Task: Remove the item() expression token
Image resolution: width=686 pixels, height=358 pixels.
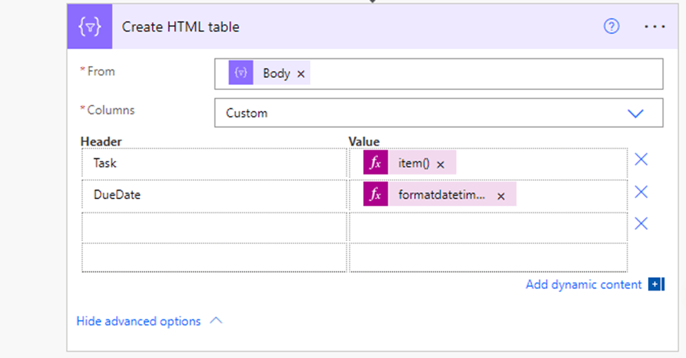Action: 440,165
